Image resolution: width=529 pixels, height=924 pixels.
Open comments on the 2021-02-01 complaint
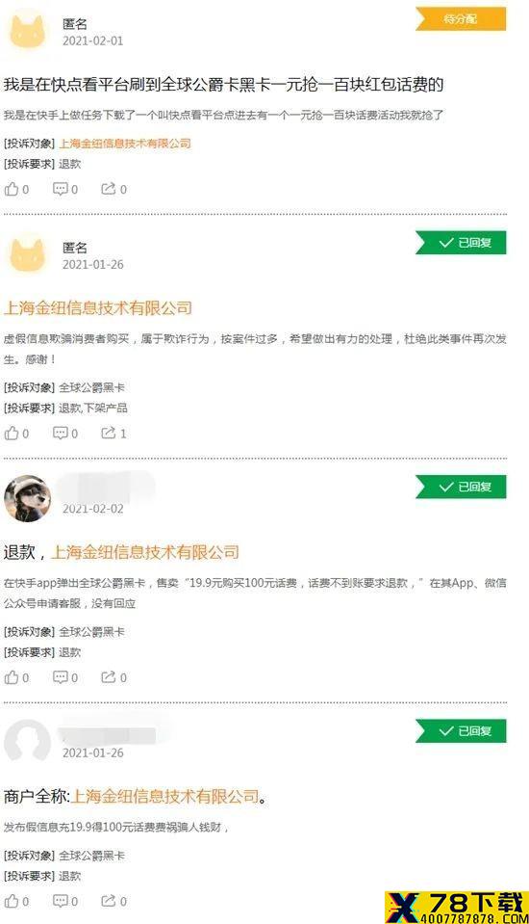(65, 189)
